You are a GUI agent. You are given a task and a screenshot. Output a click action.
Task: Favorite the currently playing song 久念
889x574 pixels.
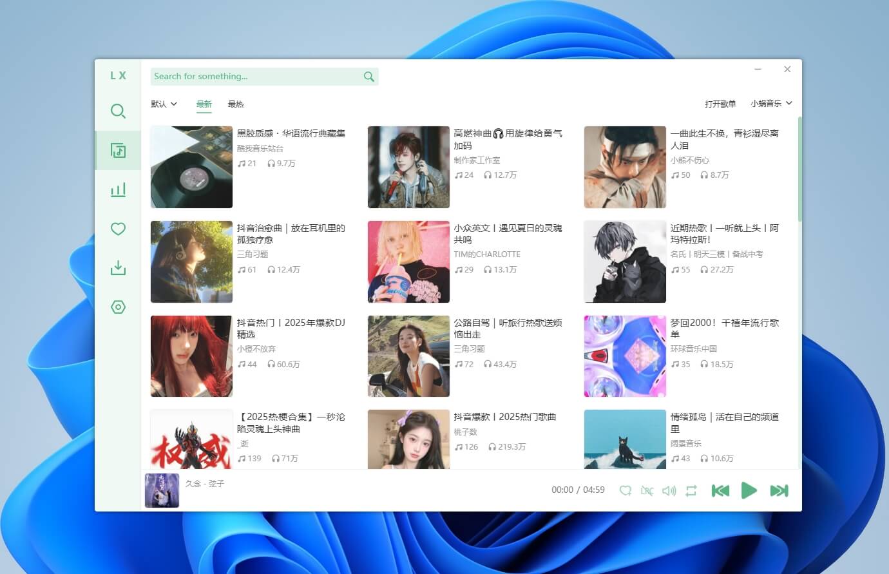tap(626, 490)
